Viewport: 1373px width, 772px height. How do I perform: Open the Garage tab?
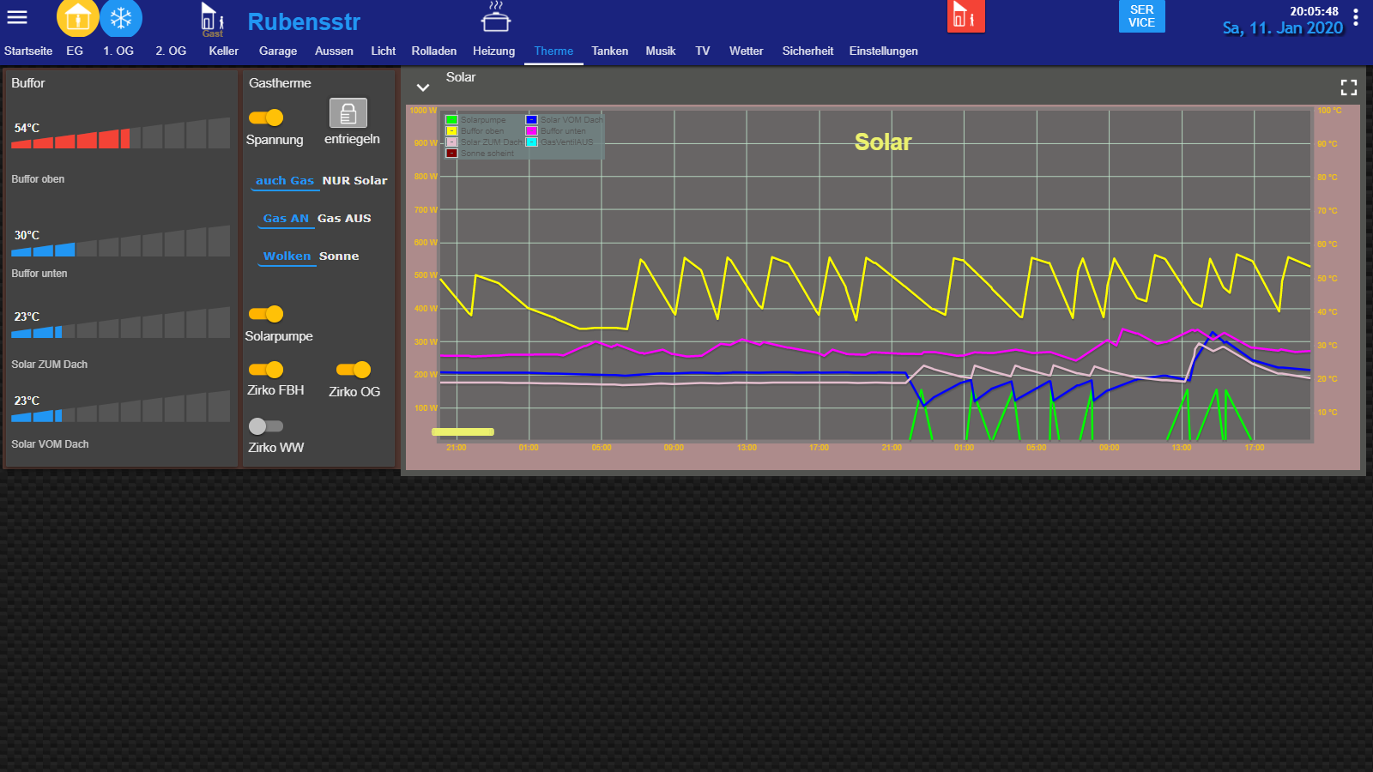(278, 51)
